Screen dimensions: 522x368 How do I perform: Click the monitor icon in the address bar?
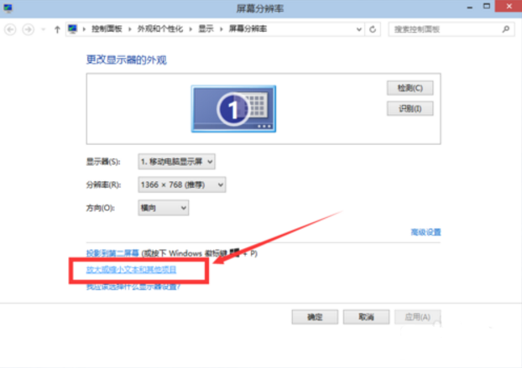pos(75,29)
